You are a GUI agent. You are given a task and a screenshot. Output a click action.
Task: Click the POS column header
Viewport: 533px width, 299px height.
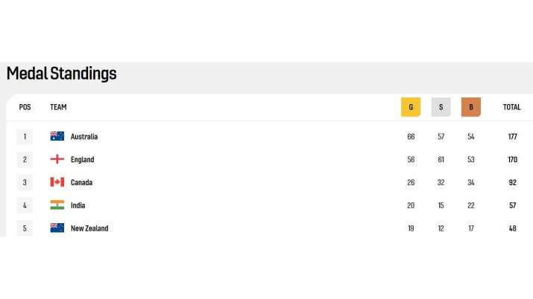coord(25,107)
